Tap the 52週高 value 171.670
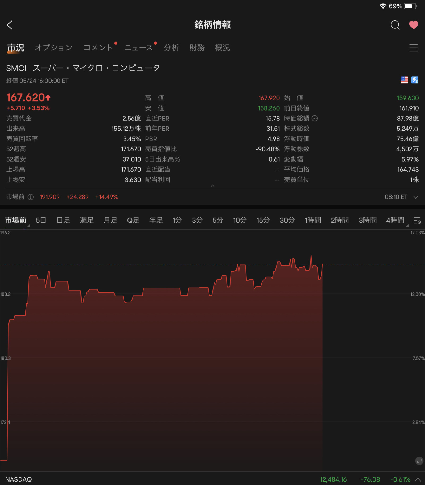This screenshot has height=485, width=425. 131,149
